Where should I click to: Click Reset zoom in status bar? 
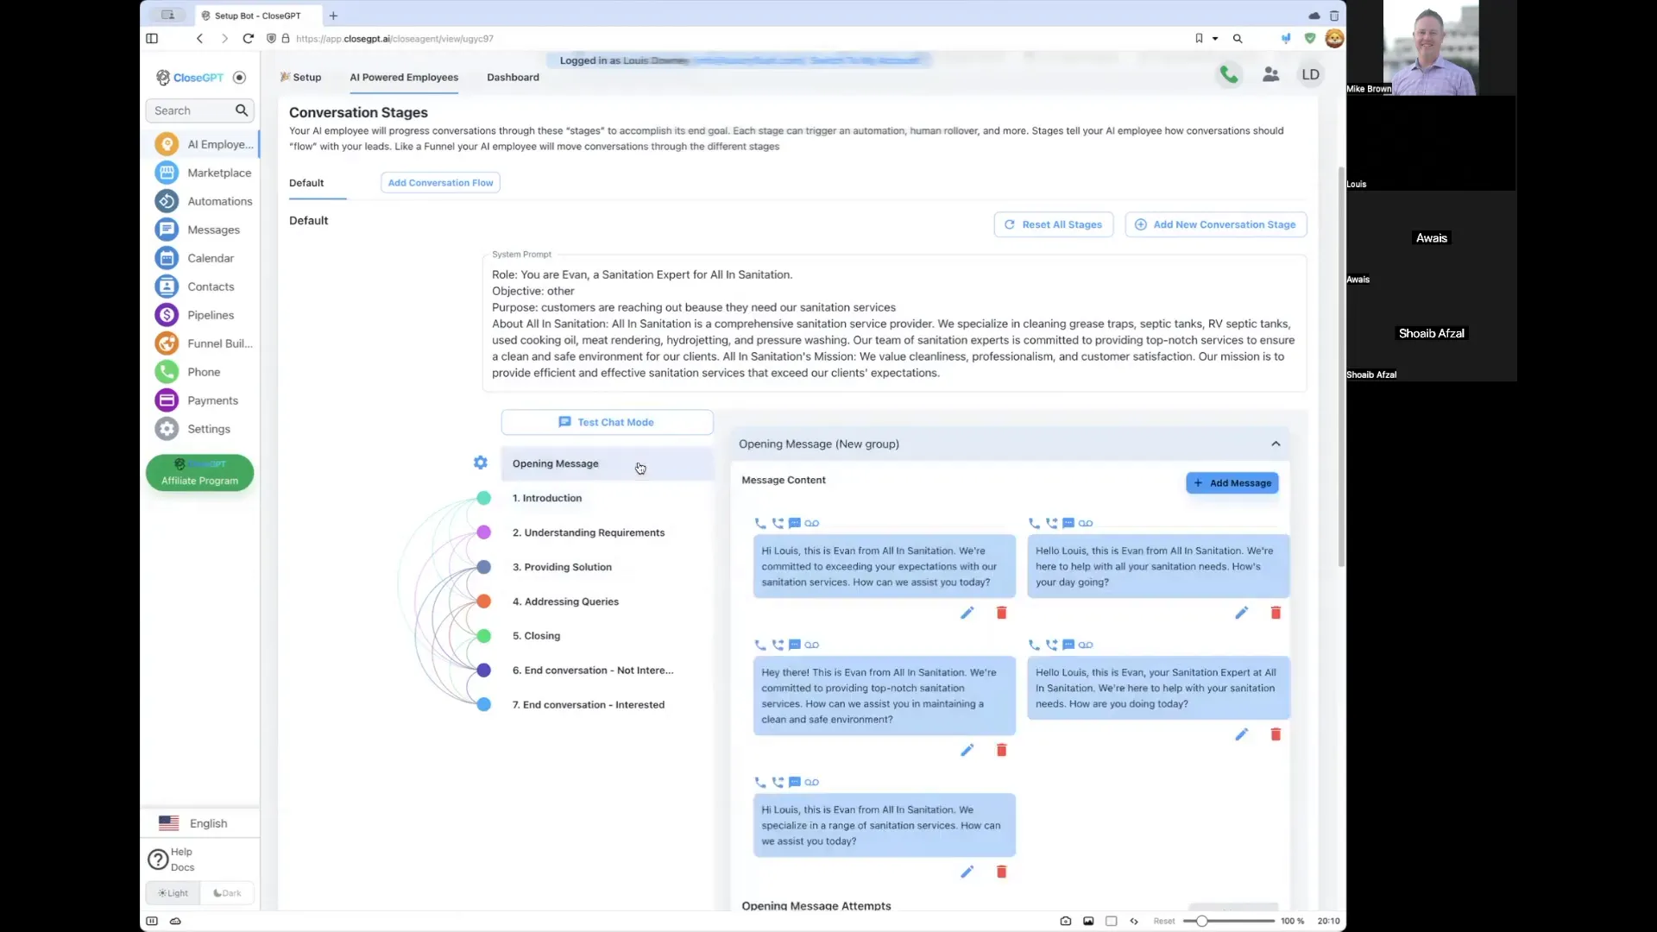(1164, 921)
